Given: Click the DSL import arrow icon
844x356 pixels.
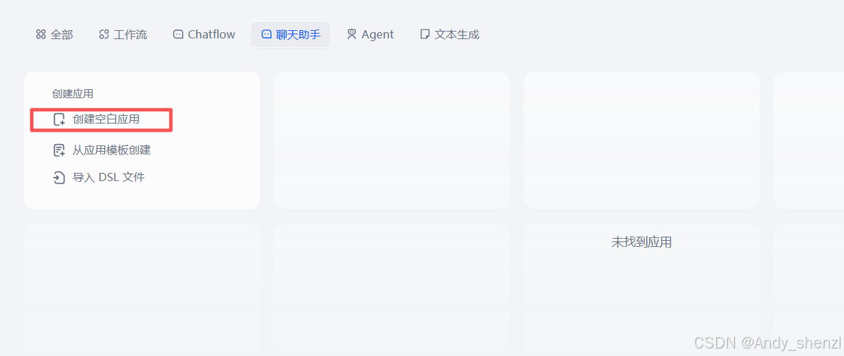Looking at the screenshot, I should (x=59, y=178).
